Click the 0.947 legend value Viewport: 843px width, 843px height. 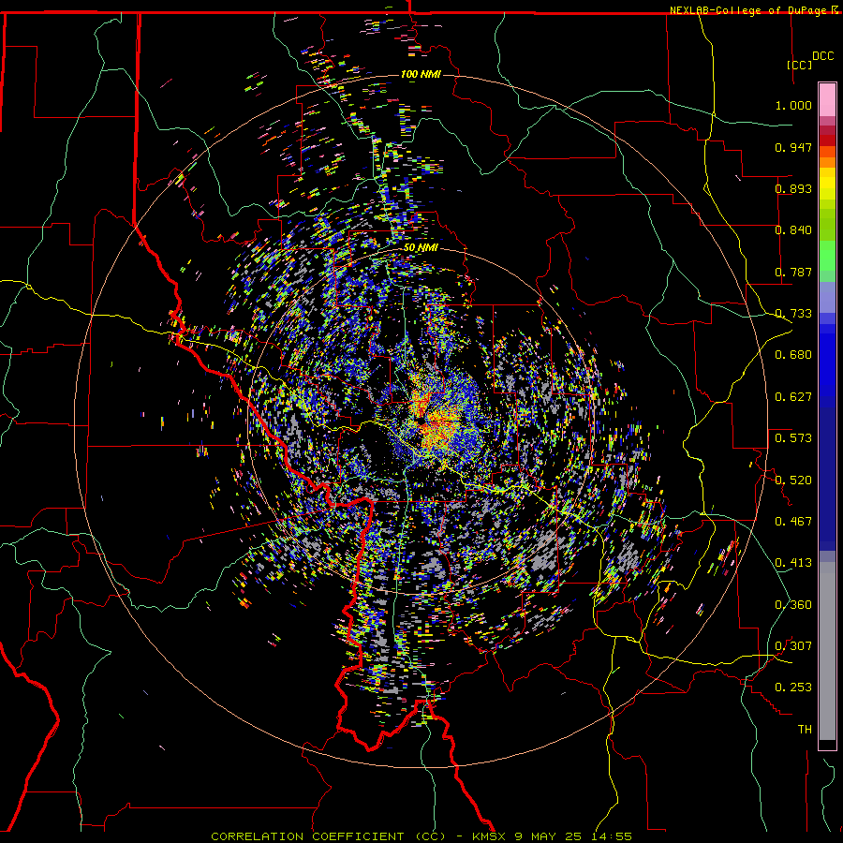(x=793, y=147)
